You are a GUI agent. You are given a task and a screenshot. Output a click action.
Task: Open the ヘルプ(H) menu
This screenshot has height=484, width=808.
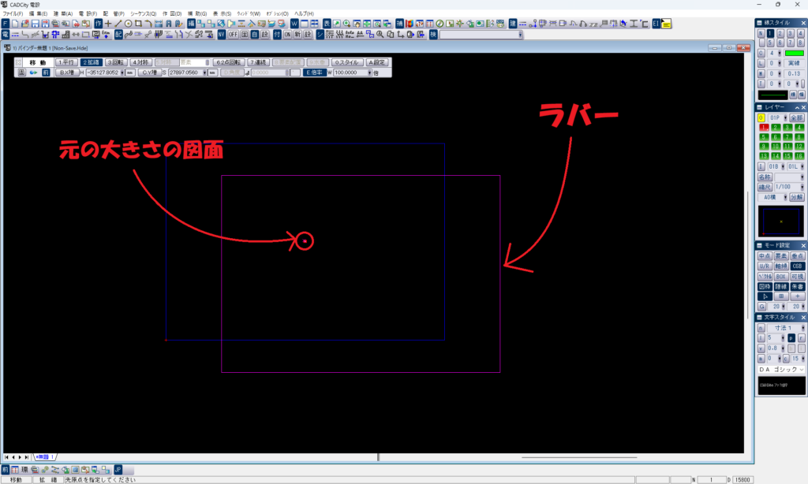[x=304, y=14]
